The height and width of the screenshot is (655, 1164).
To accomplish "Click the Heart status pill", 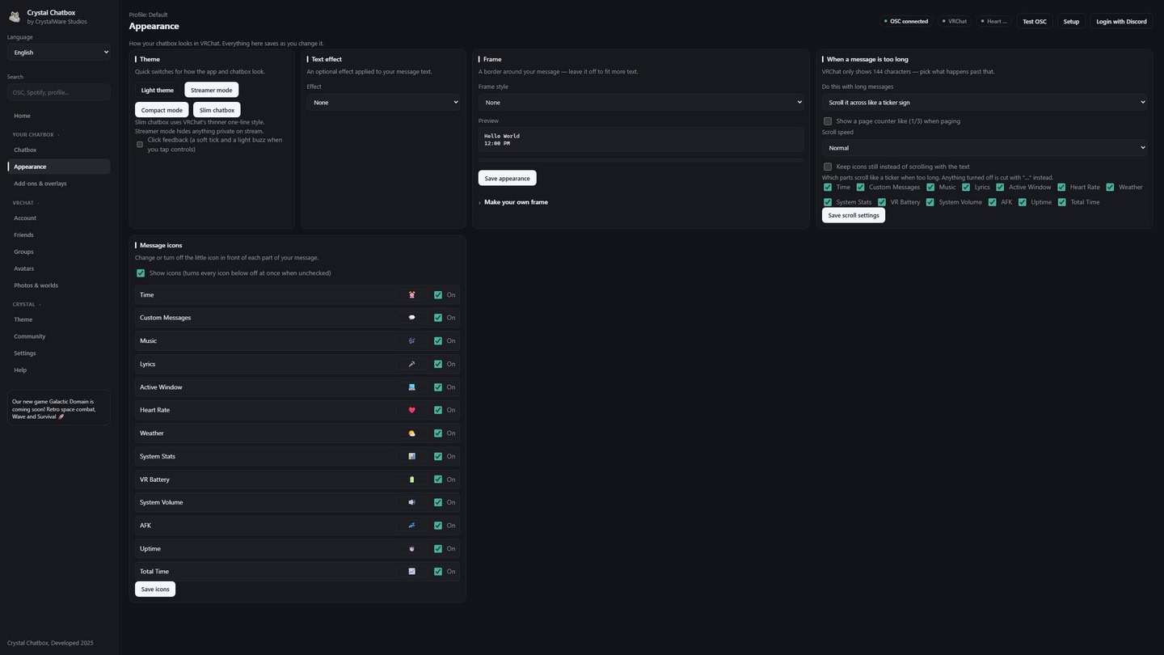I will [994, 22].
